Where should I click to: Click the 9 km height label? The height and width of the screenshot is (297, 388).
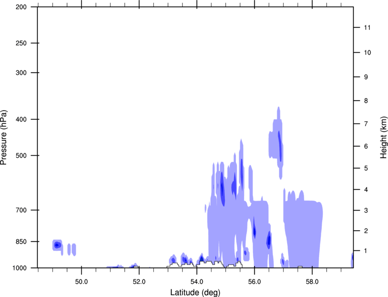[x=366, y=77]
